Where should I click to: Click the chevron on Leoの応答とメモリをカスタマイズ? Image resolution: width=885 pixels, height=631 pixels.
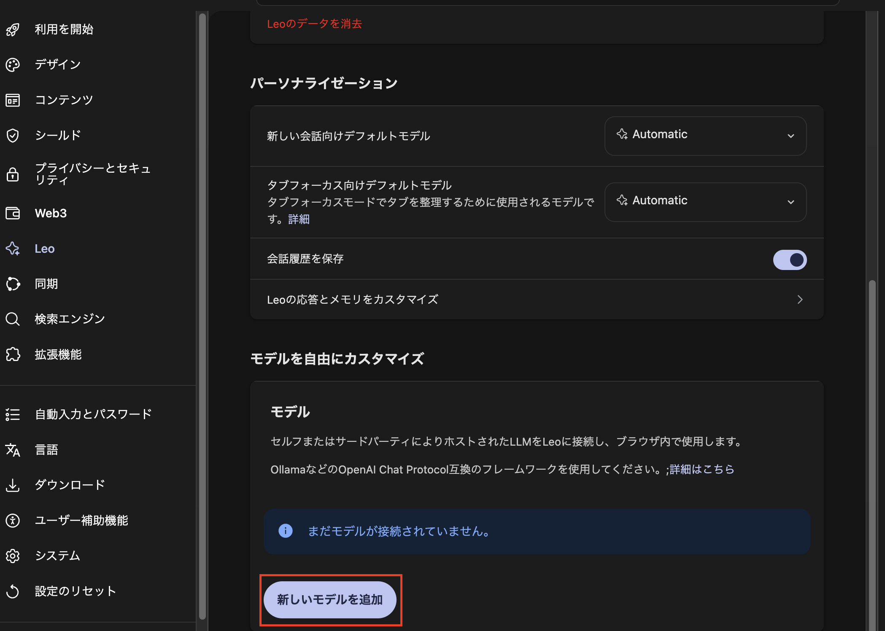[800, 299]
